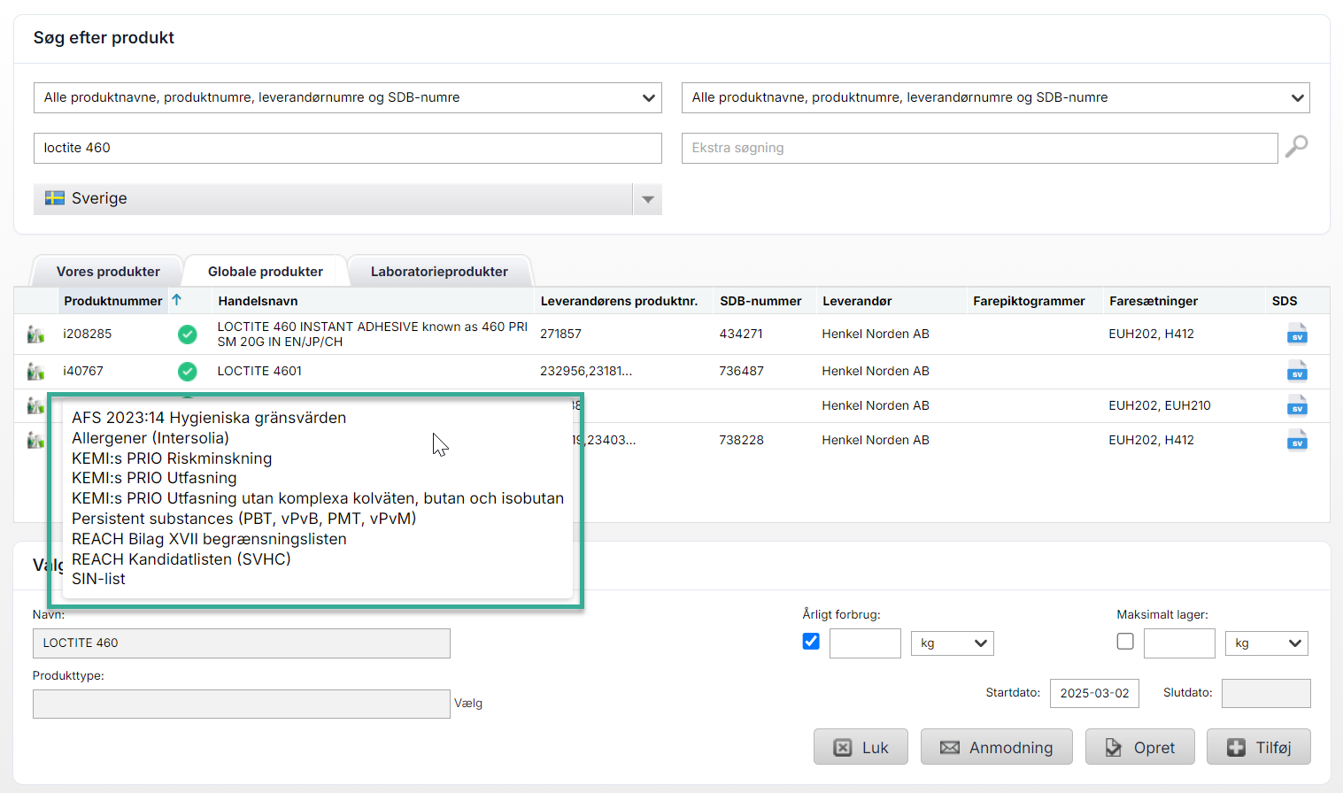Click the loctite 460 search field
This screenshot has height=793, width=1343.
[x=348, y=148]
